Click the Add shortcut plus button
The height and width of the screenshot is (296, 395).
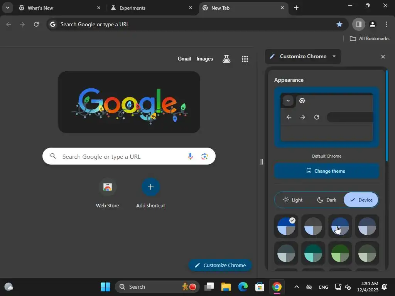(x=151, y=187)
